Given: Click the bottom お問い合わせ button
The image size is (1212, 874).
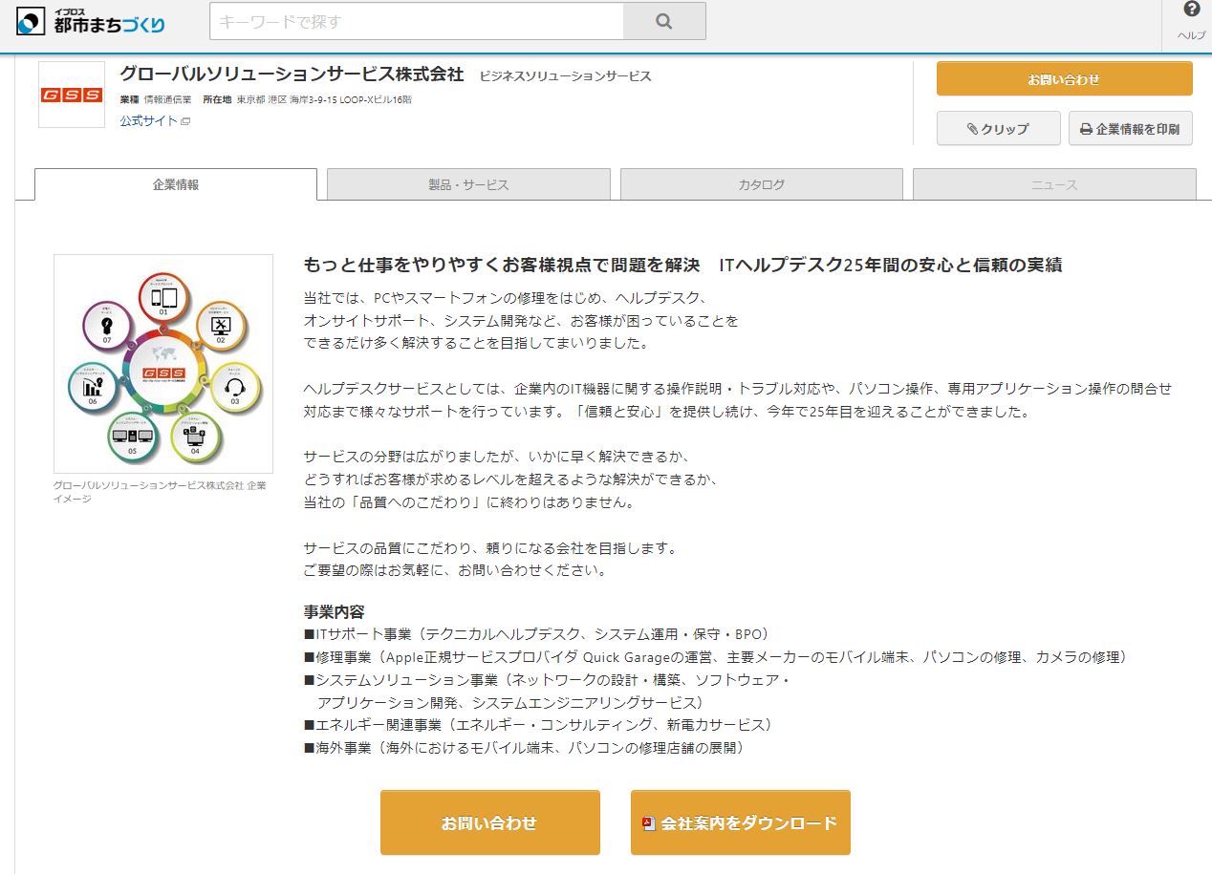Looking at the screenshot, I should [x=489, y=822].
